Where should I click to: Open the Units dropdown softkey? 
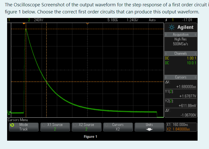tap(149, 127)
